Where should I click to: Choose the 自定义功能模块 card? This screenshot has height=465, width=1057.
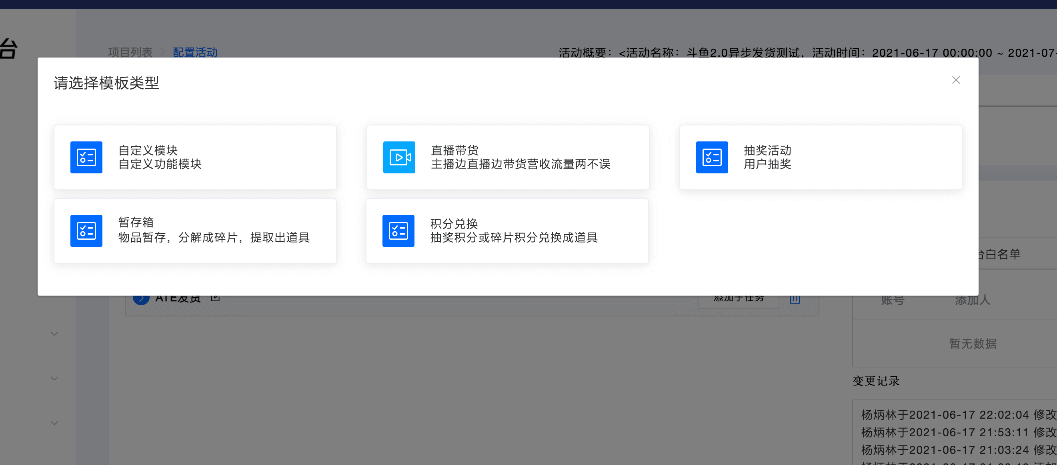pyautogui.click(x=195, y=157)
